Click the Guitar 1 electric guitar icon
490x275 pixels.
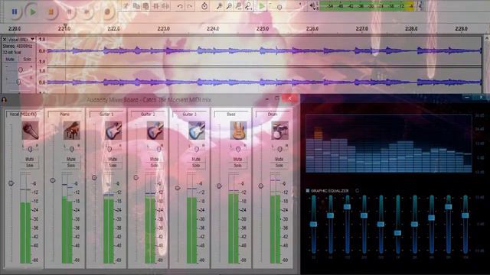point(113,131)
